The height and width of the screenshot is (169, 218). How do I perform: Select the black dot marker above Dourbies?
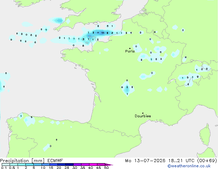tap(143, 113)
